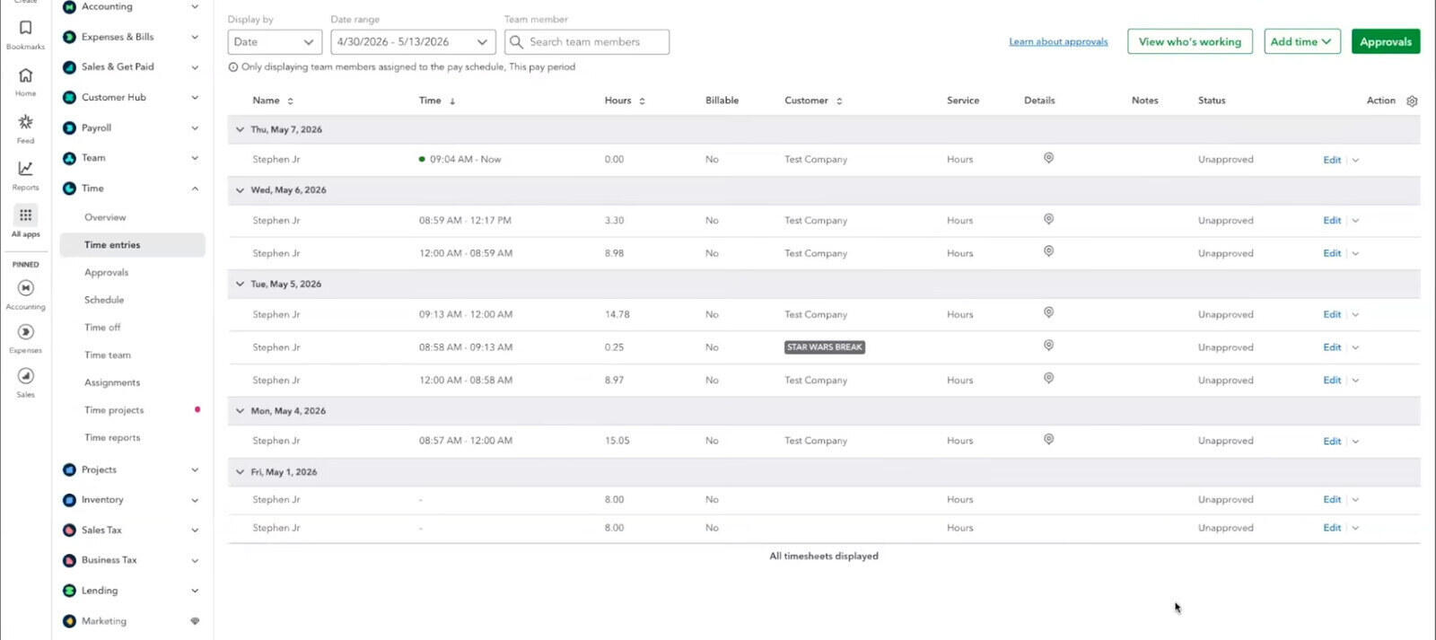Click the Payroll icon in sidebar

pos(69,127)
